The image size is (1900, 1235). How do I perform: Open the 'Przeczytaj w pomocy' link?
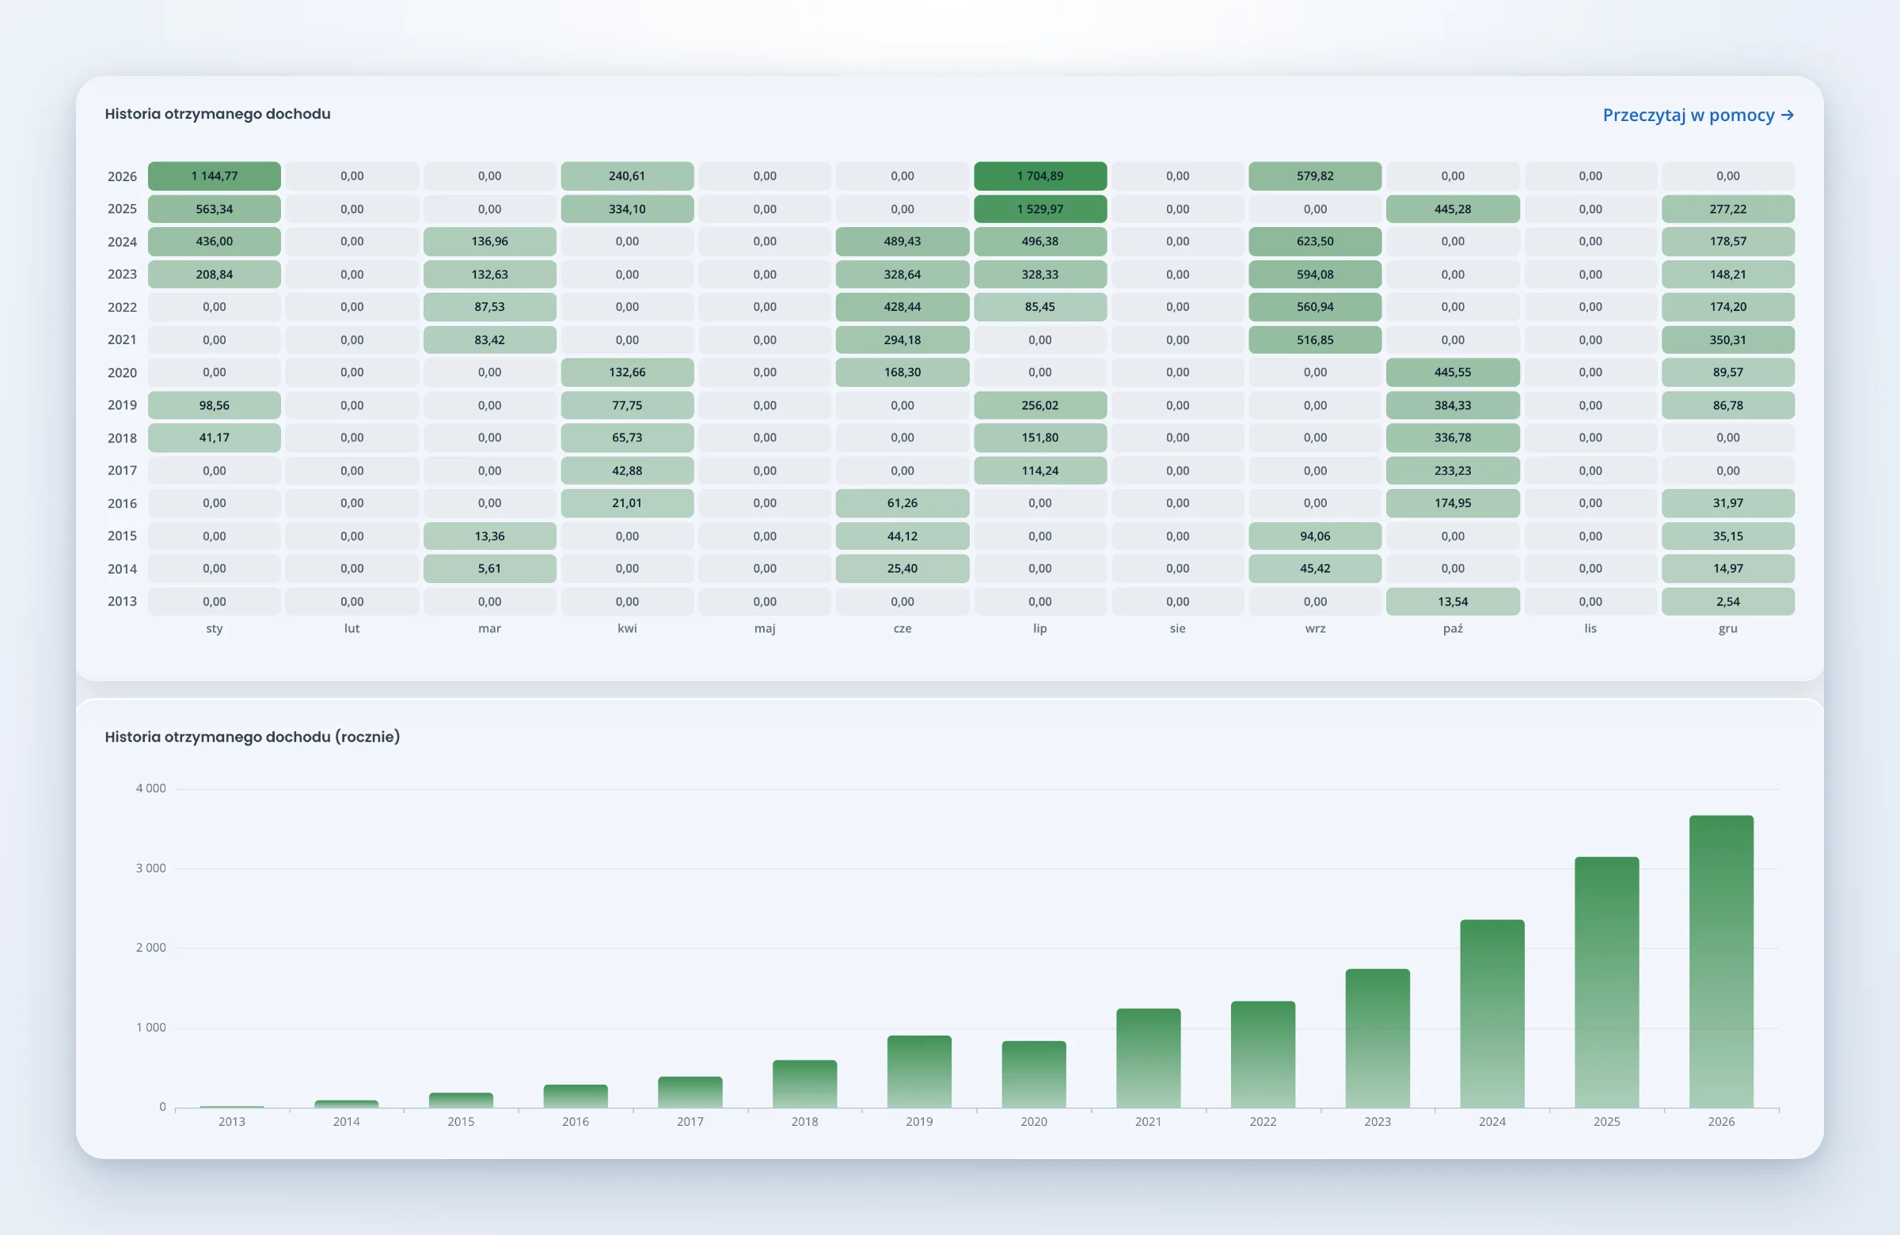(1698, 115)
